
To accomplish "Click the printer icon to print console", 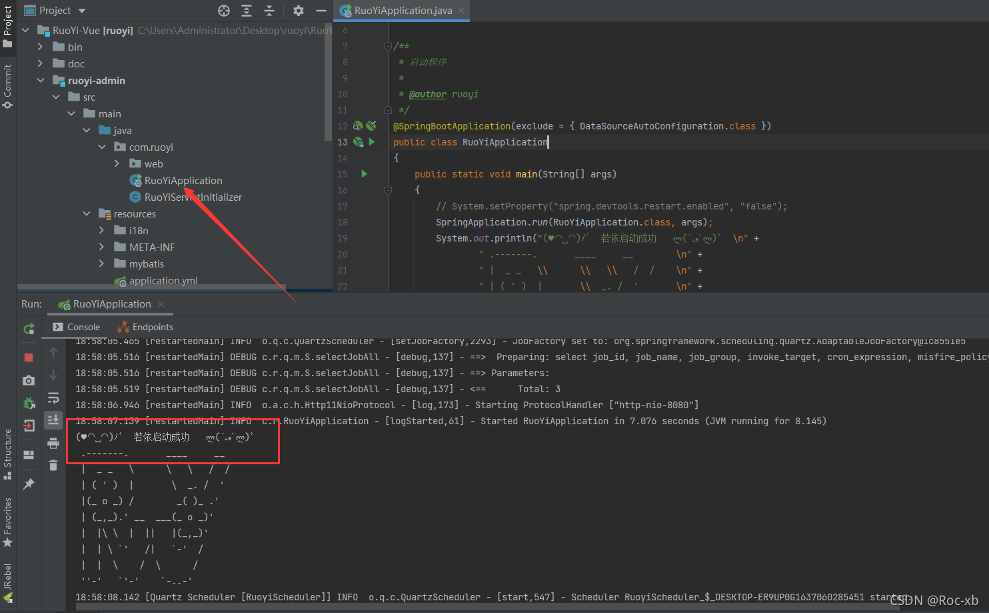I will pos(53,443).
